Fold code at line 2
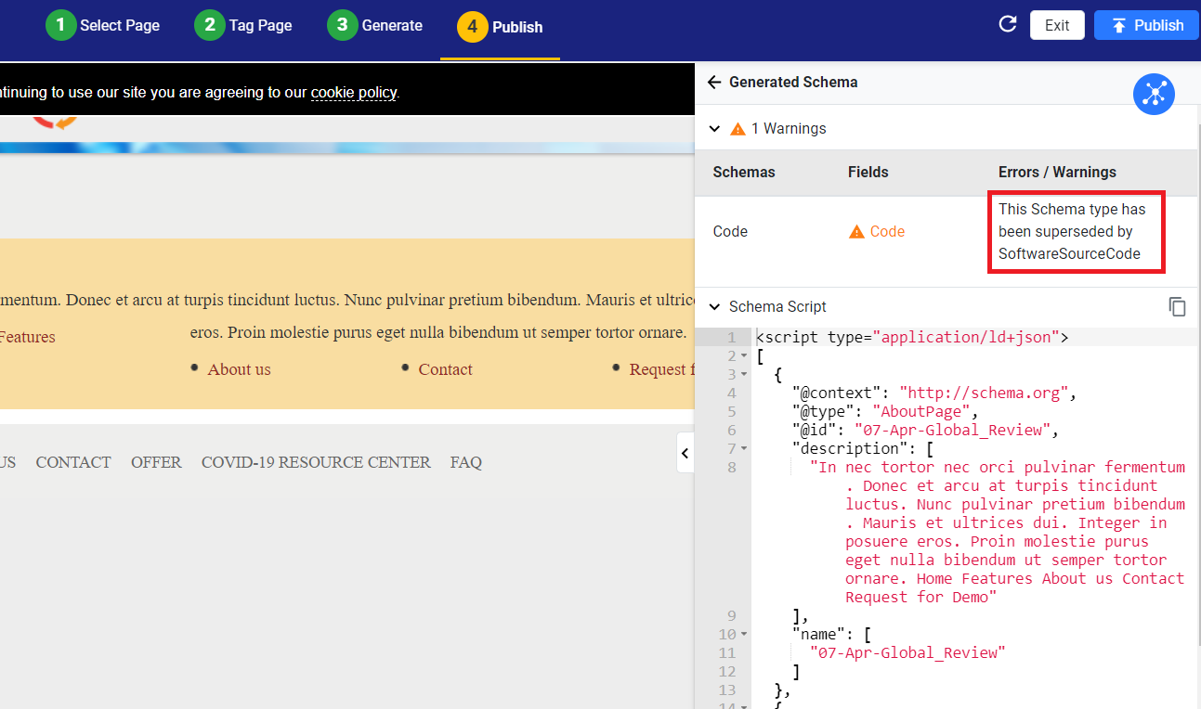The image size is (1201, 709). pos(745,357)
